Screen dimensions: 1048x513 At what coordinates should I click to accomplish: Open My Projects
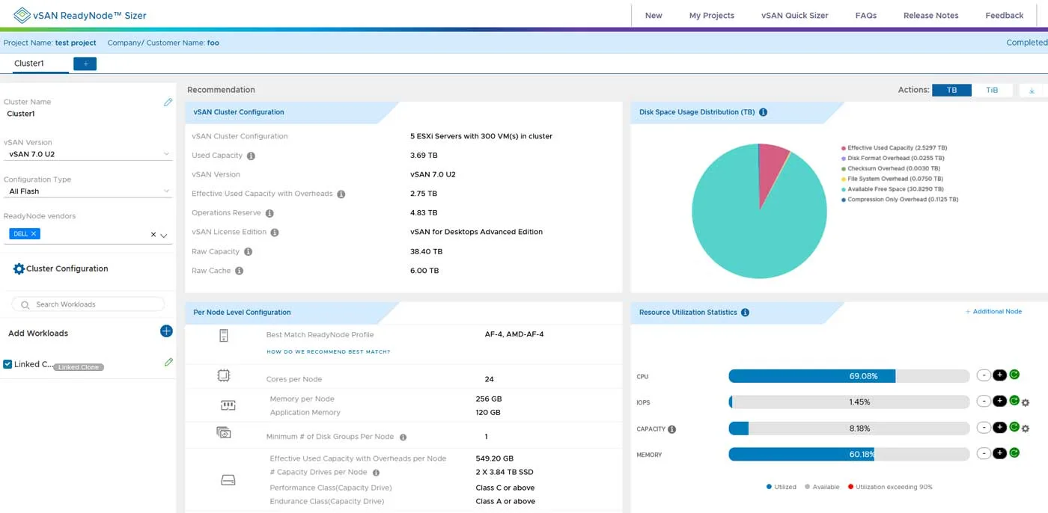click(712, 15)
